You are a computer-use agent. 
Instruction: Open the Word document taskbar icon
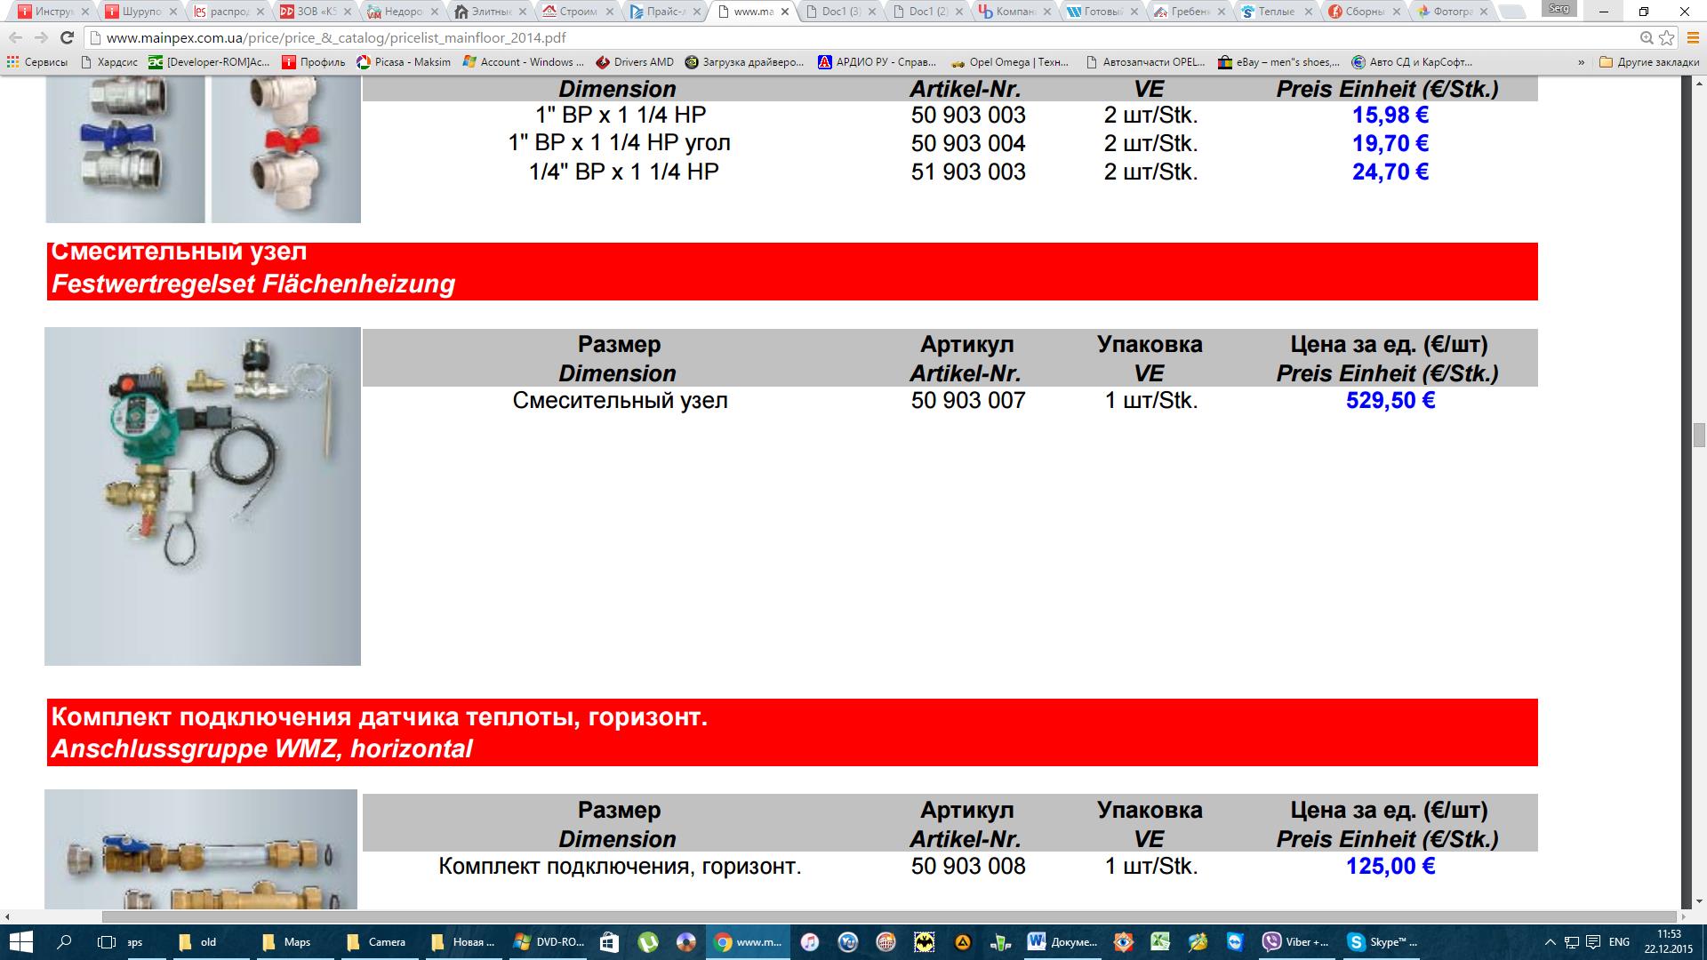(x=1062, y=942)
